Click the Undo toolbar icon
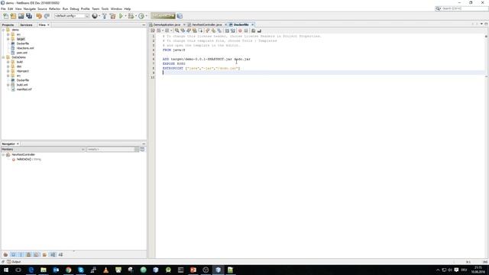Screen dimensions: 489x275 pyautogui.click(x=39, y=16)
